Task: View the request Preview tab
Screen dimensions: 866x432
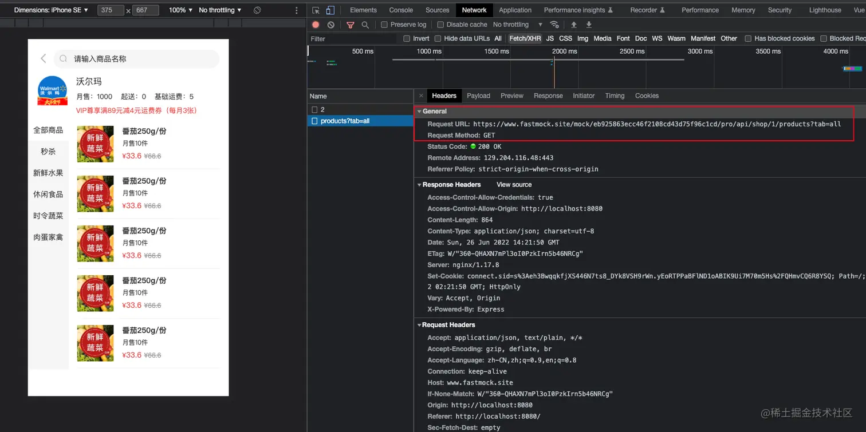Action: [512, 96]
